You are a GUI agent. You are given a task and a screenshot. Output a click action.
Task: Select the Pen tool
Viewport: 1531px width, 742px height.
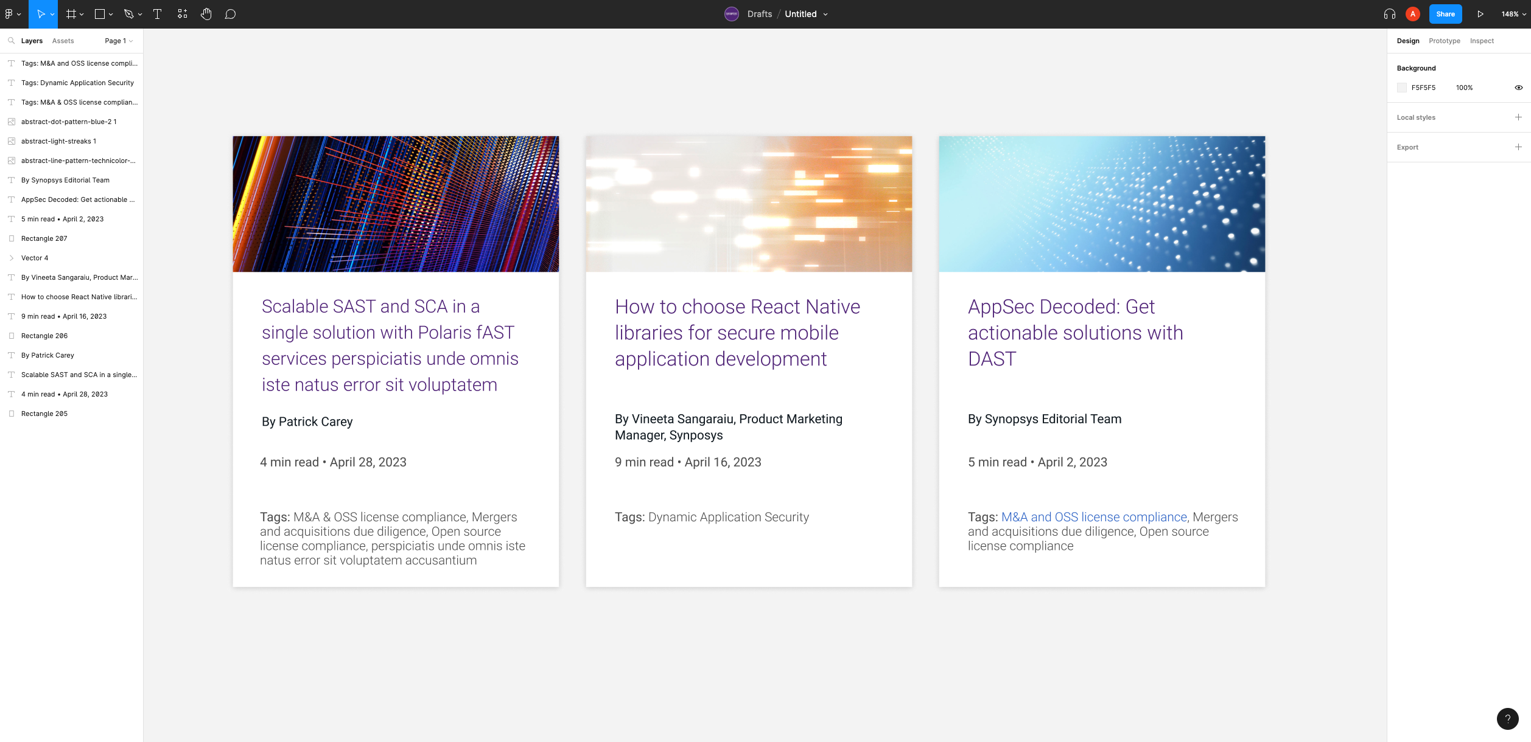128,14
